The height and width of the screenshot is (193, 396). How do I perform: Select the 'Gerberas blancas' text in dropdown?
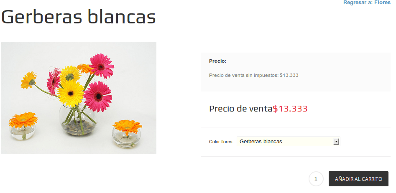tap(261, 142)
